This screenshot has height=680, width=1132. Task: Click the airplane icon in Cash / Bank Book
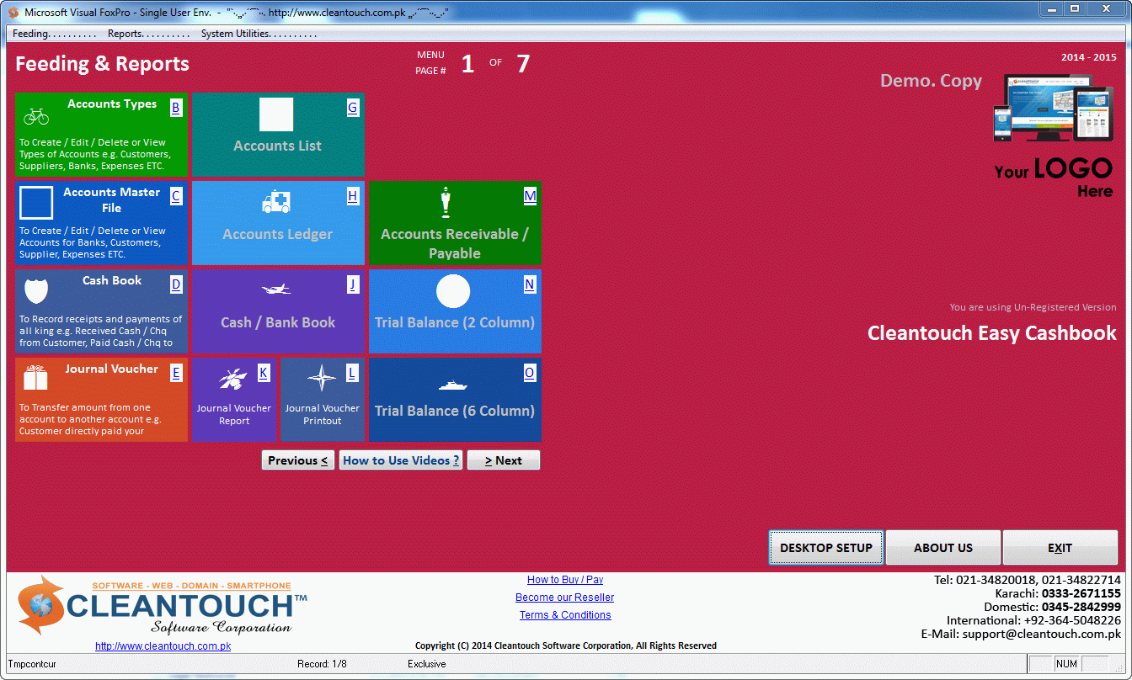(x=276, y=290)
